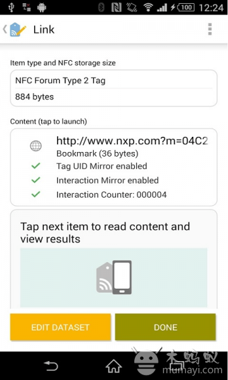This screenshot has height=380, width=228.
Task: Tap the NFC tag writer app icon
Action: click(x=18, y=29)
